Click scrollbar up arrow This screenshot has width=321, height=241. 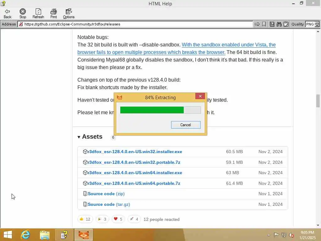[x=318, y=32]
